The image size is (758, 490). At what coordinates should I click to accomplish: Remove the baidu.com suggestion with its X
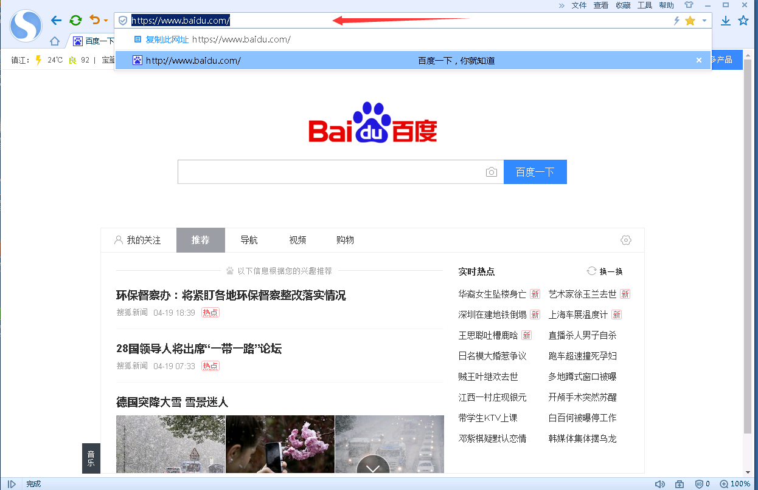click(x=699, y=60)
